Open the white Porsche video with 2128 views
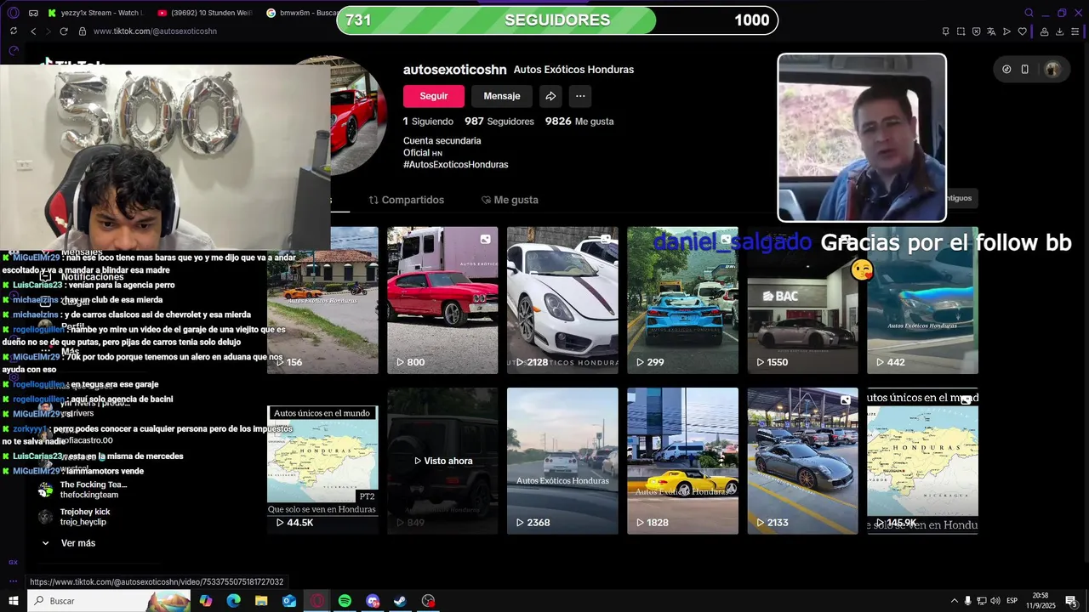 pyautogui.click(x=562, y=300)
